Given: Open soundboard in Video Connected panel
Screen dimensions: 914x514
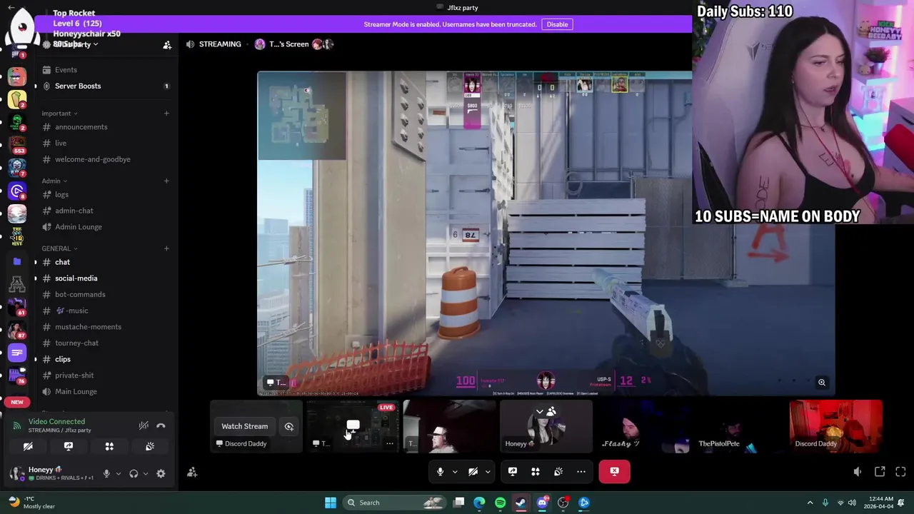Looking at the screenshot, I should pyautogui.click(x=150, y=446).
